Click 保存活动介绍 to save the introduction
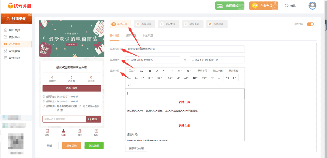 point(136,148)
